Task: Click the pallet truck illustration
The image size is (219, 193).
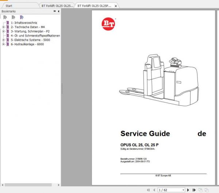Action: tap(159, 80)
